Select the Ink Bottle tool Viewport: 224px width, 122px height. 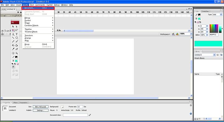tap(13, 45)
